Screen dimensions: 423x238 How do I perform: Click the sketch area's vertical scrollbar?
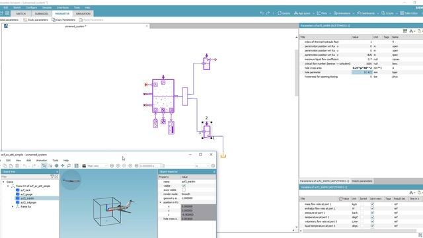point(296,73)
